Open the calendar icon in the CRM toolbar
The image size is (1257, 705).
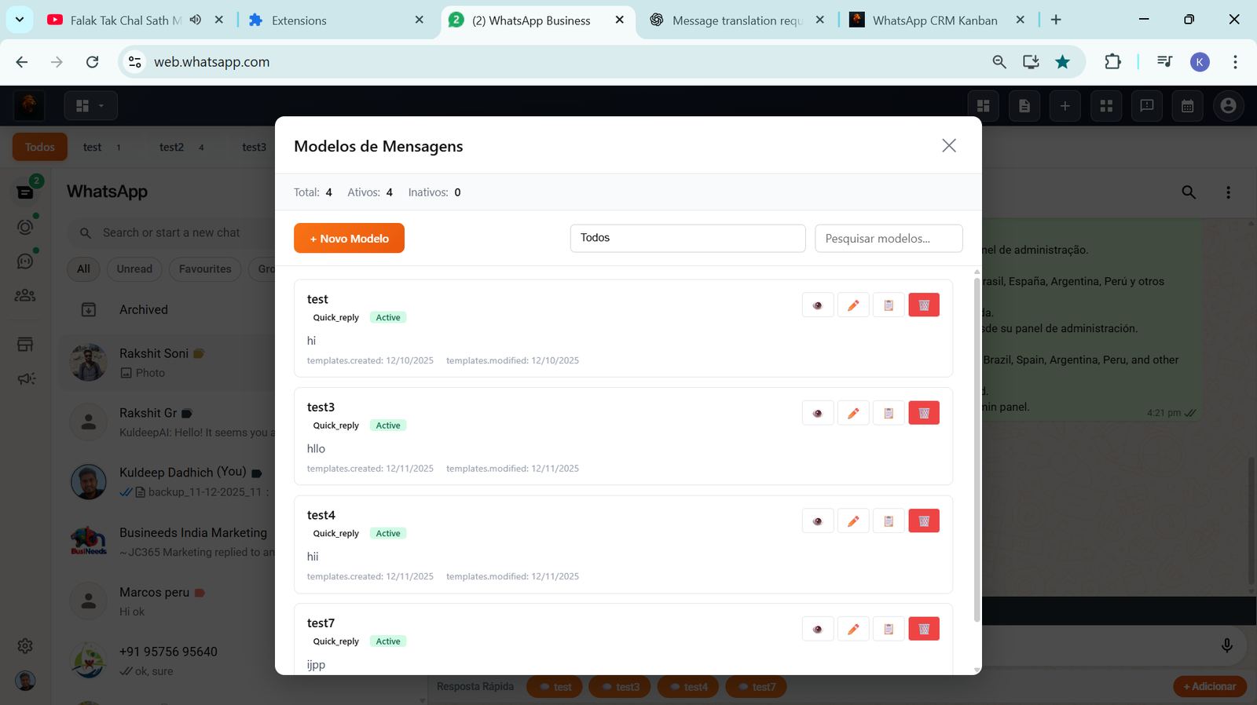[x=1188, y=105]
